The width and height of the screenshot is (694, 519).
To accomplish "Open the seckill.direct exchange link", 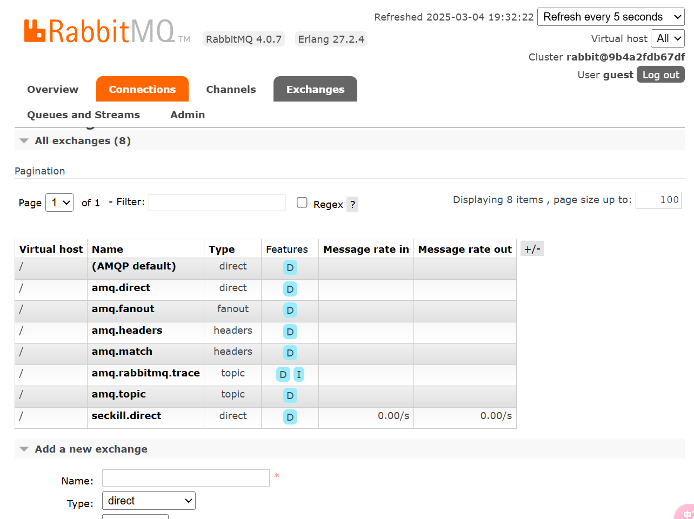I will [x=126, y=416].
